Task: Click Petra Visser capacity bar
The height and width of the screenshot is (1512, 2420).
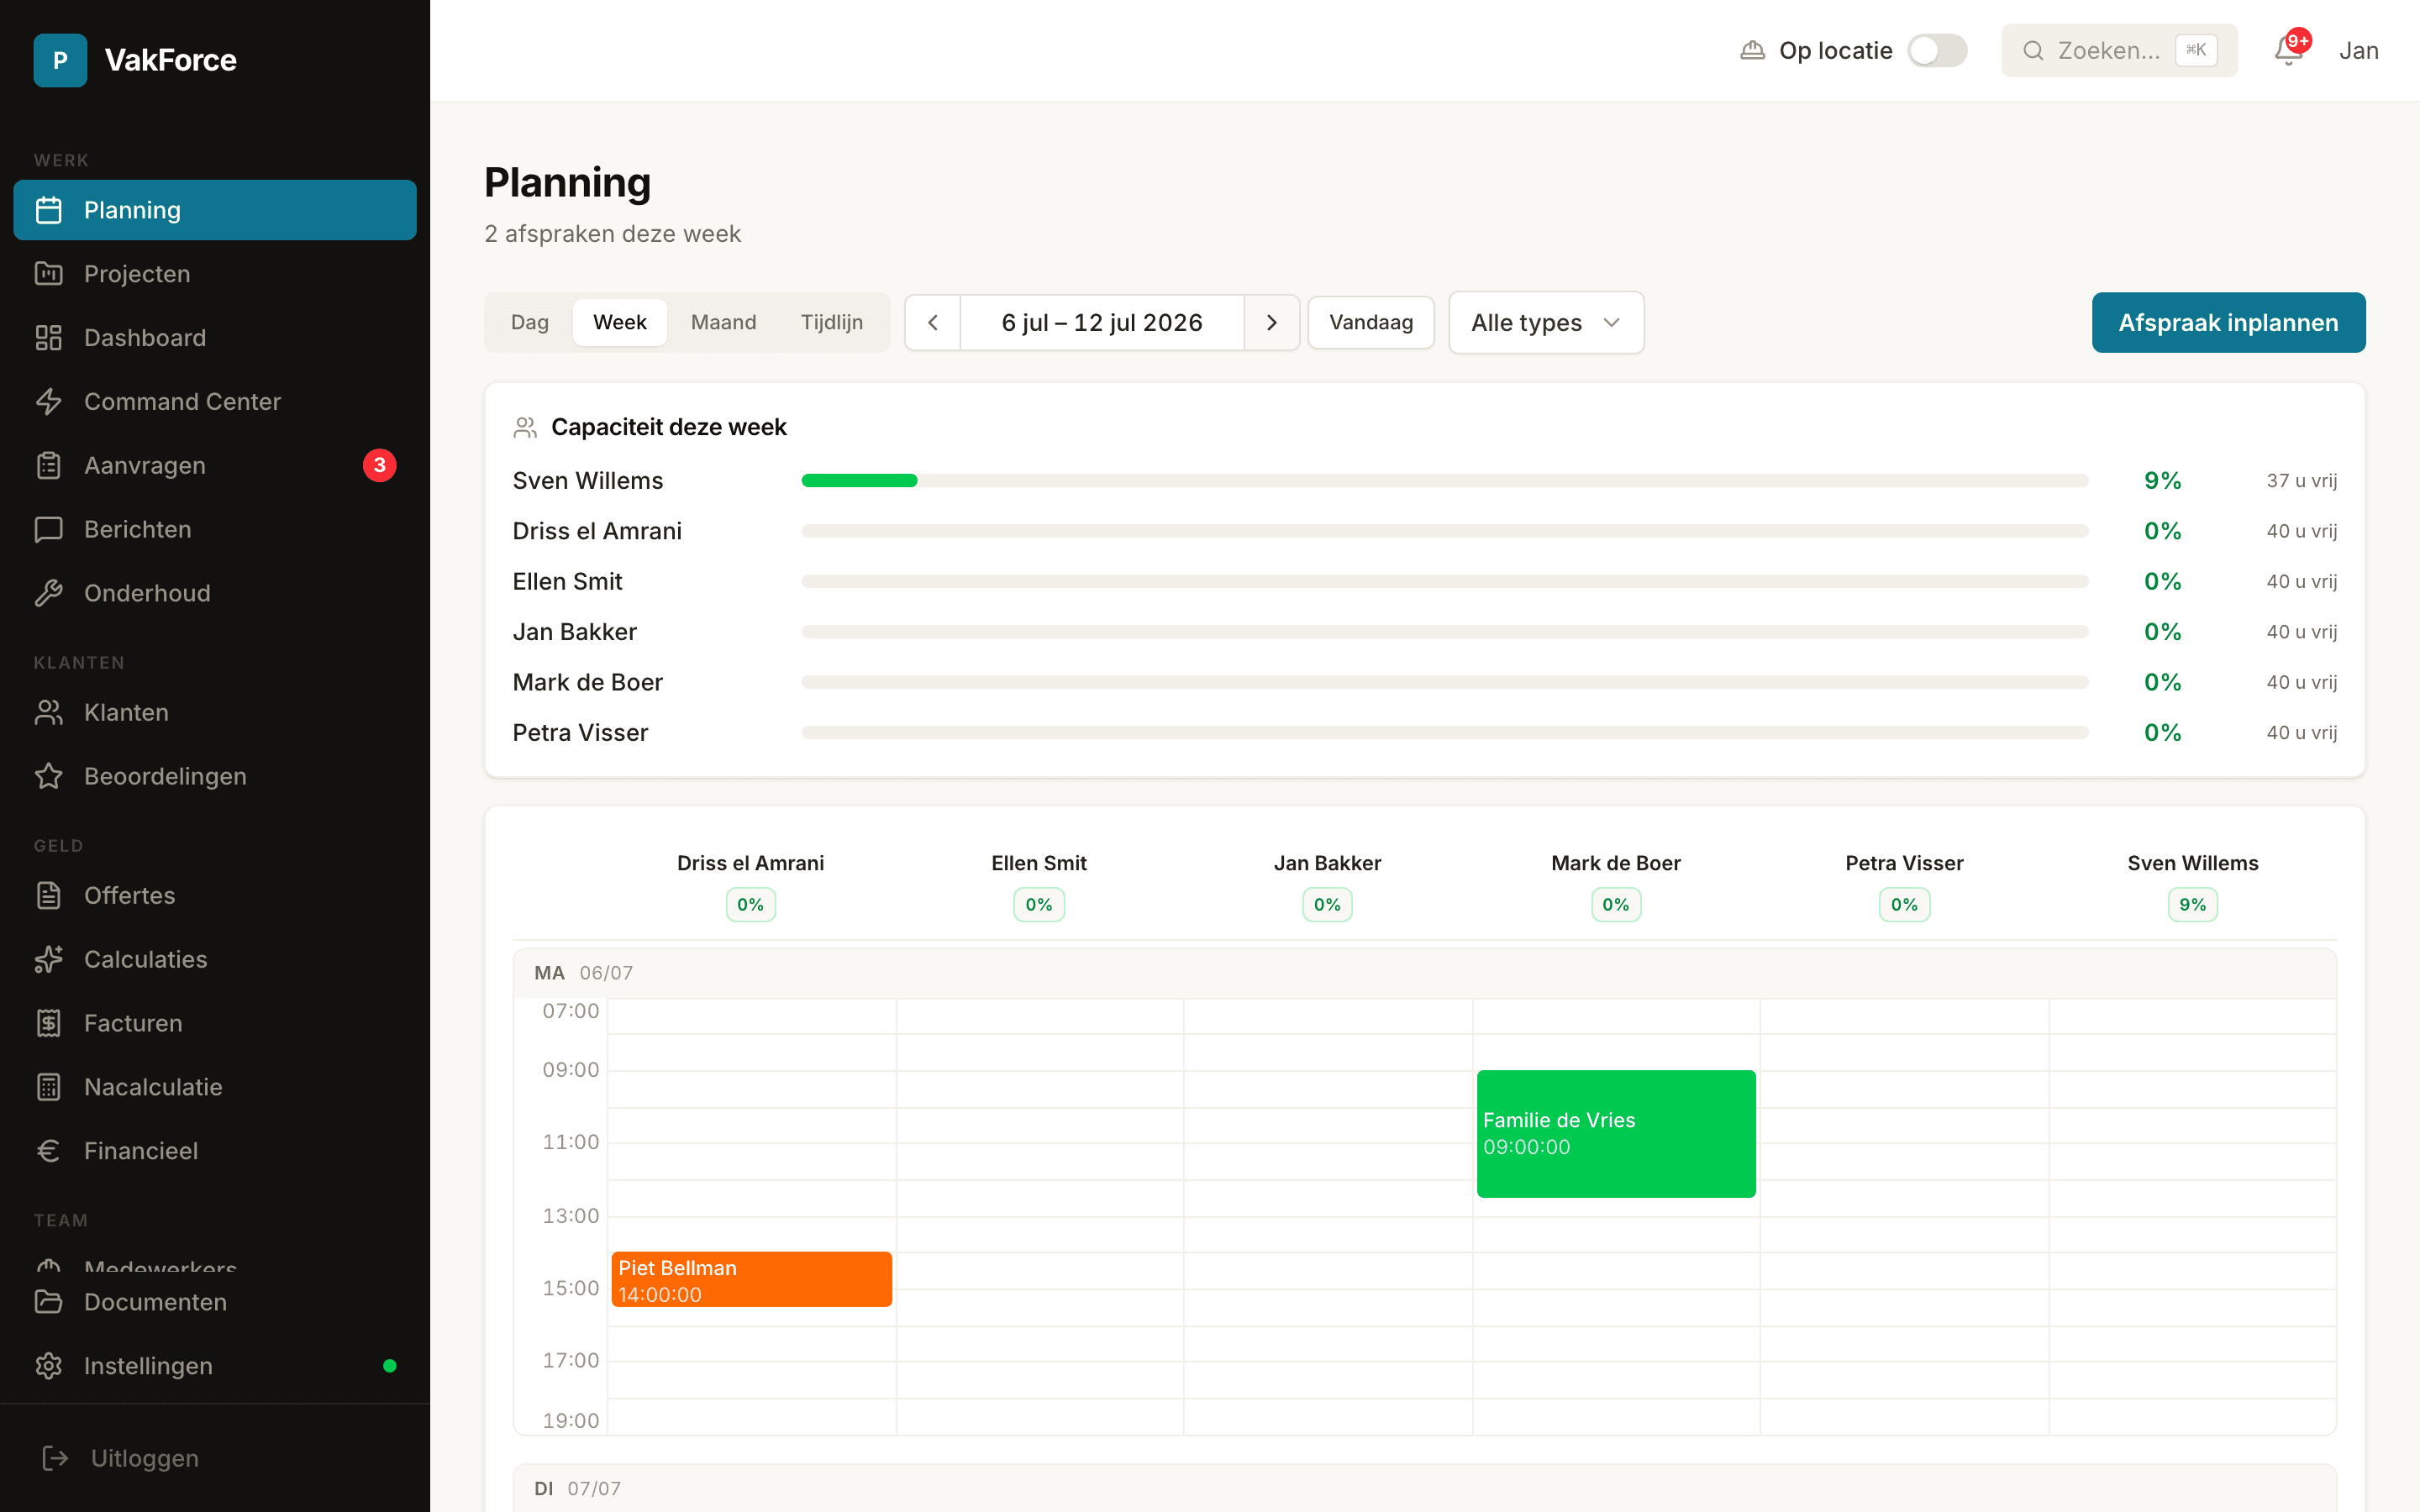Action: pos(1445,733)
